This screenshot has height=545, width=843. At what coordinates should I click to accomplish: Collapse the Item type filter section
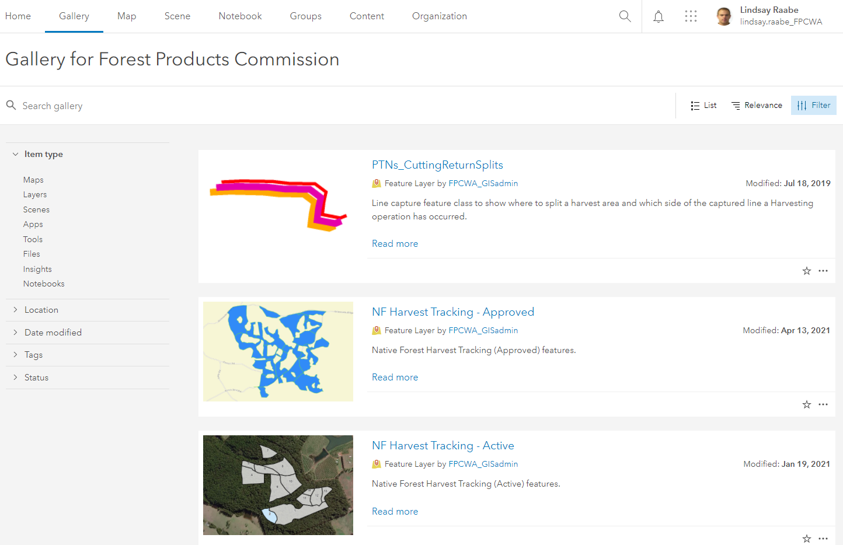(x=43, y=155)
